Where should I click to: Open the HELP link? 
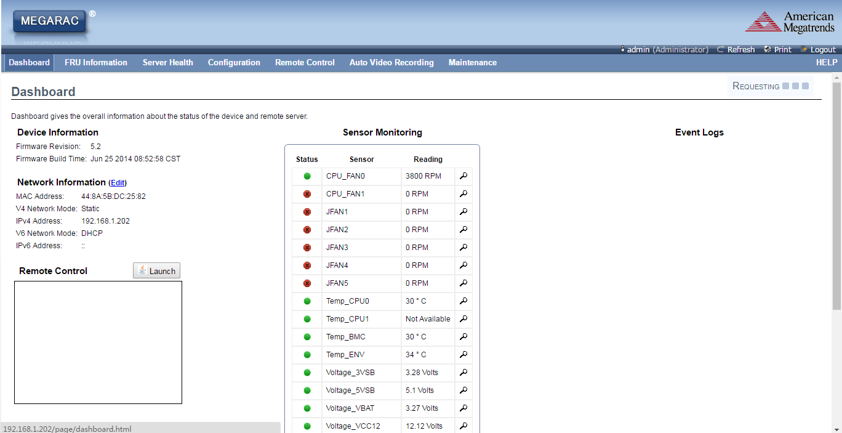tap(827, 63)
